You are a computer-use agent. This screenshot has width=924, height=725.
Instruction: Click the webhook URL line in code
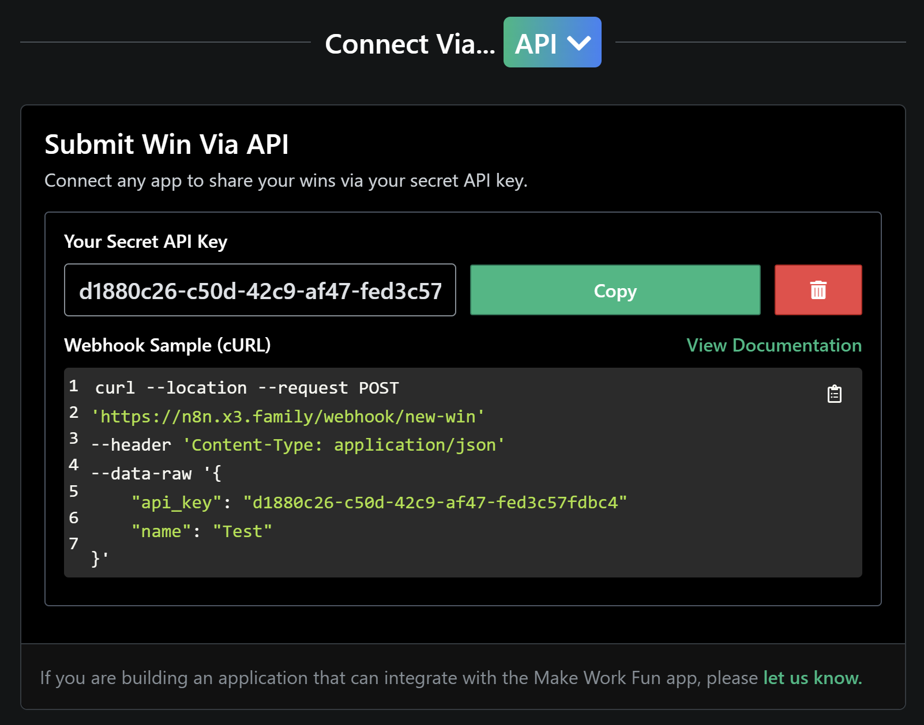tap(288, 416)
